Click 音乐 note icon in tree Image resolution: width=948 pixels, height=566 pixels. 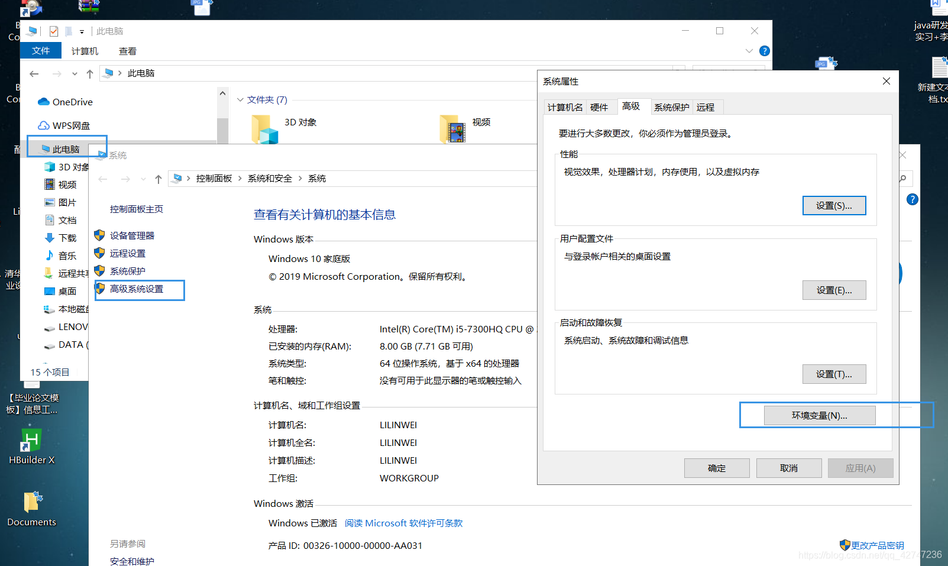(x=50, y=255)
